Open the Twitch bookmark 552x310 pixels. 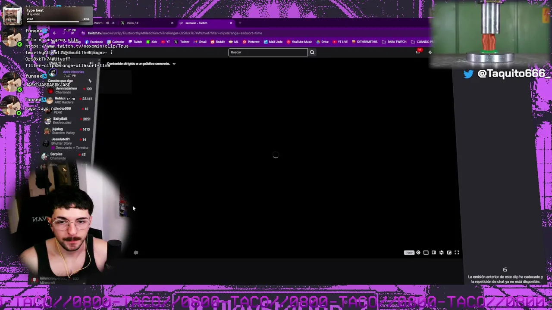point(135,42)
